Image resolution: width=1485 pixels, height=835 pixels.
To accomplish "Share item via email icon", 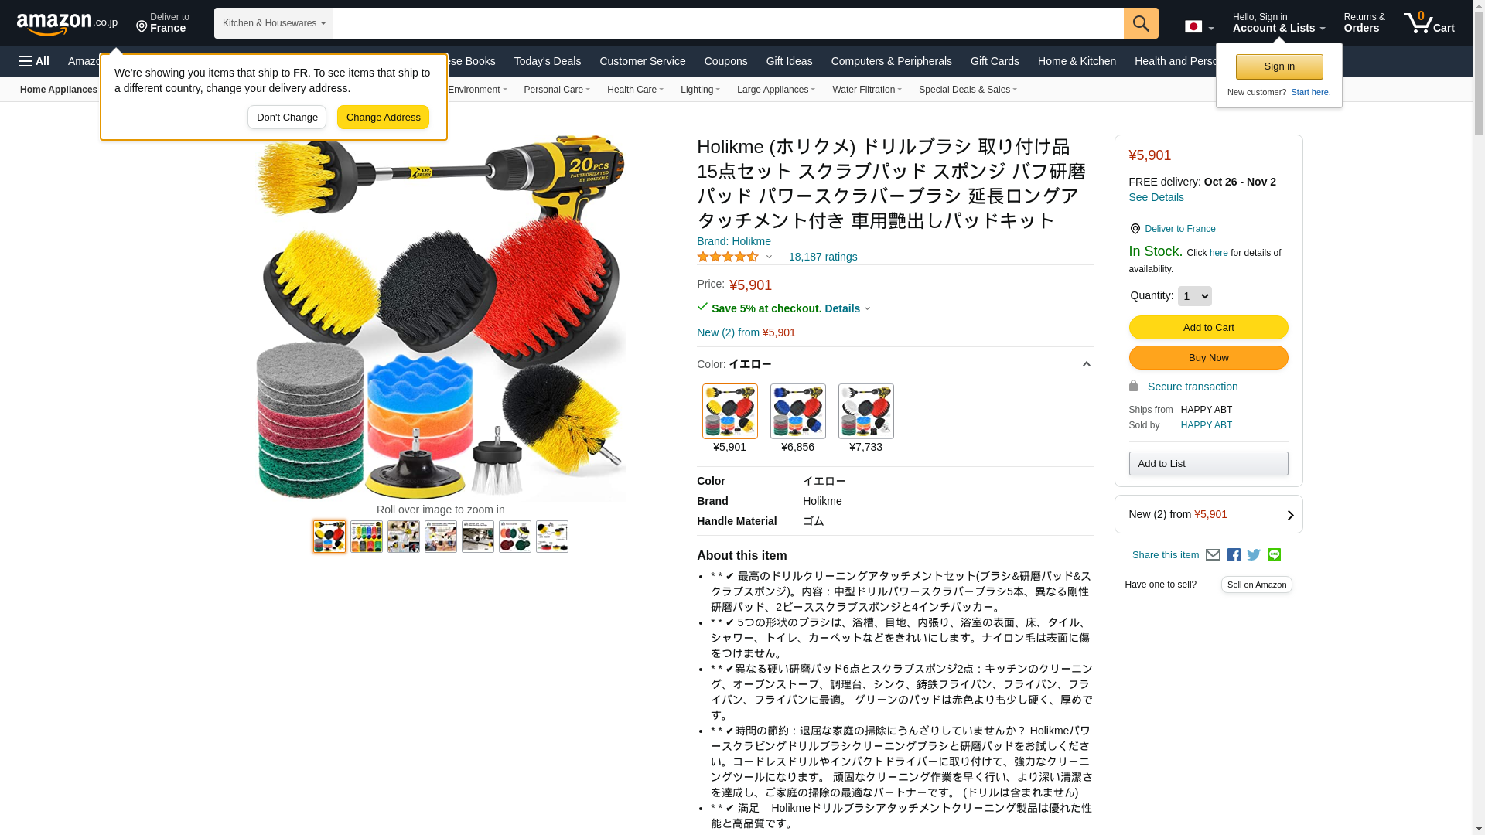I will pos(1213,555).
